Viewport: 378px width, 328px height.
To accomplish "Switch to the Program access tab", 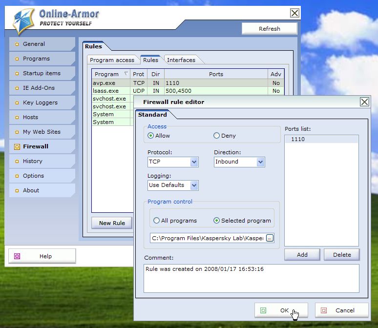I will pyautogui.click(x=112, y=60).
